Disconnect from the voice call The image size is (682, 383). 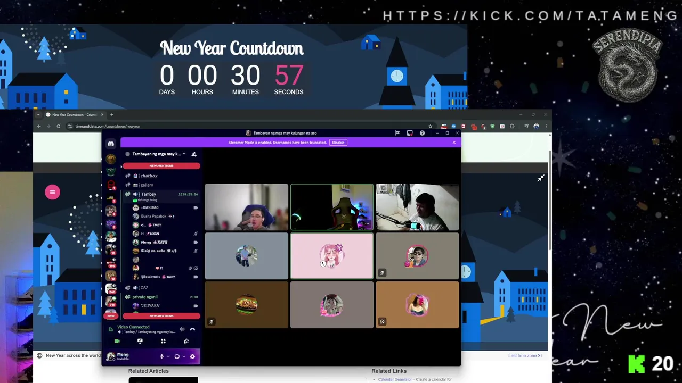tap(193, 329)
